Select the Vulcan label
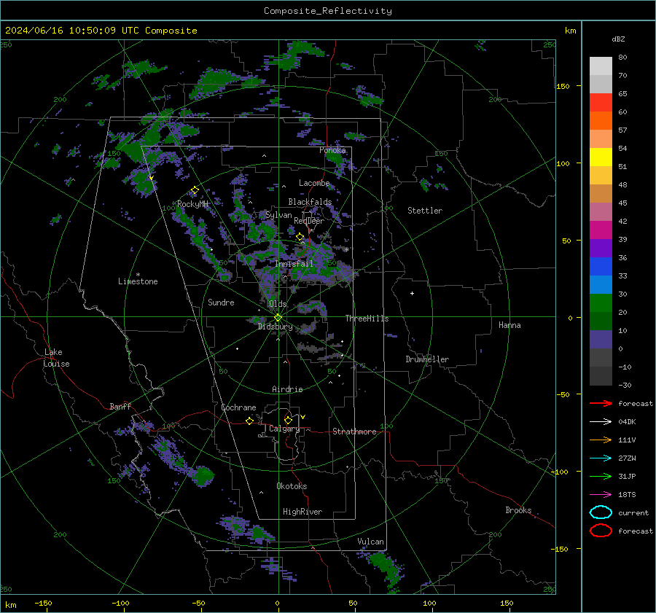 coord(370,542)
